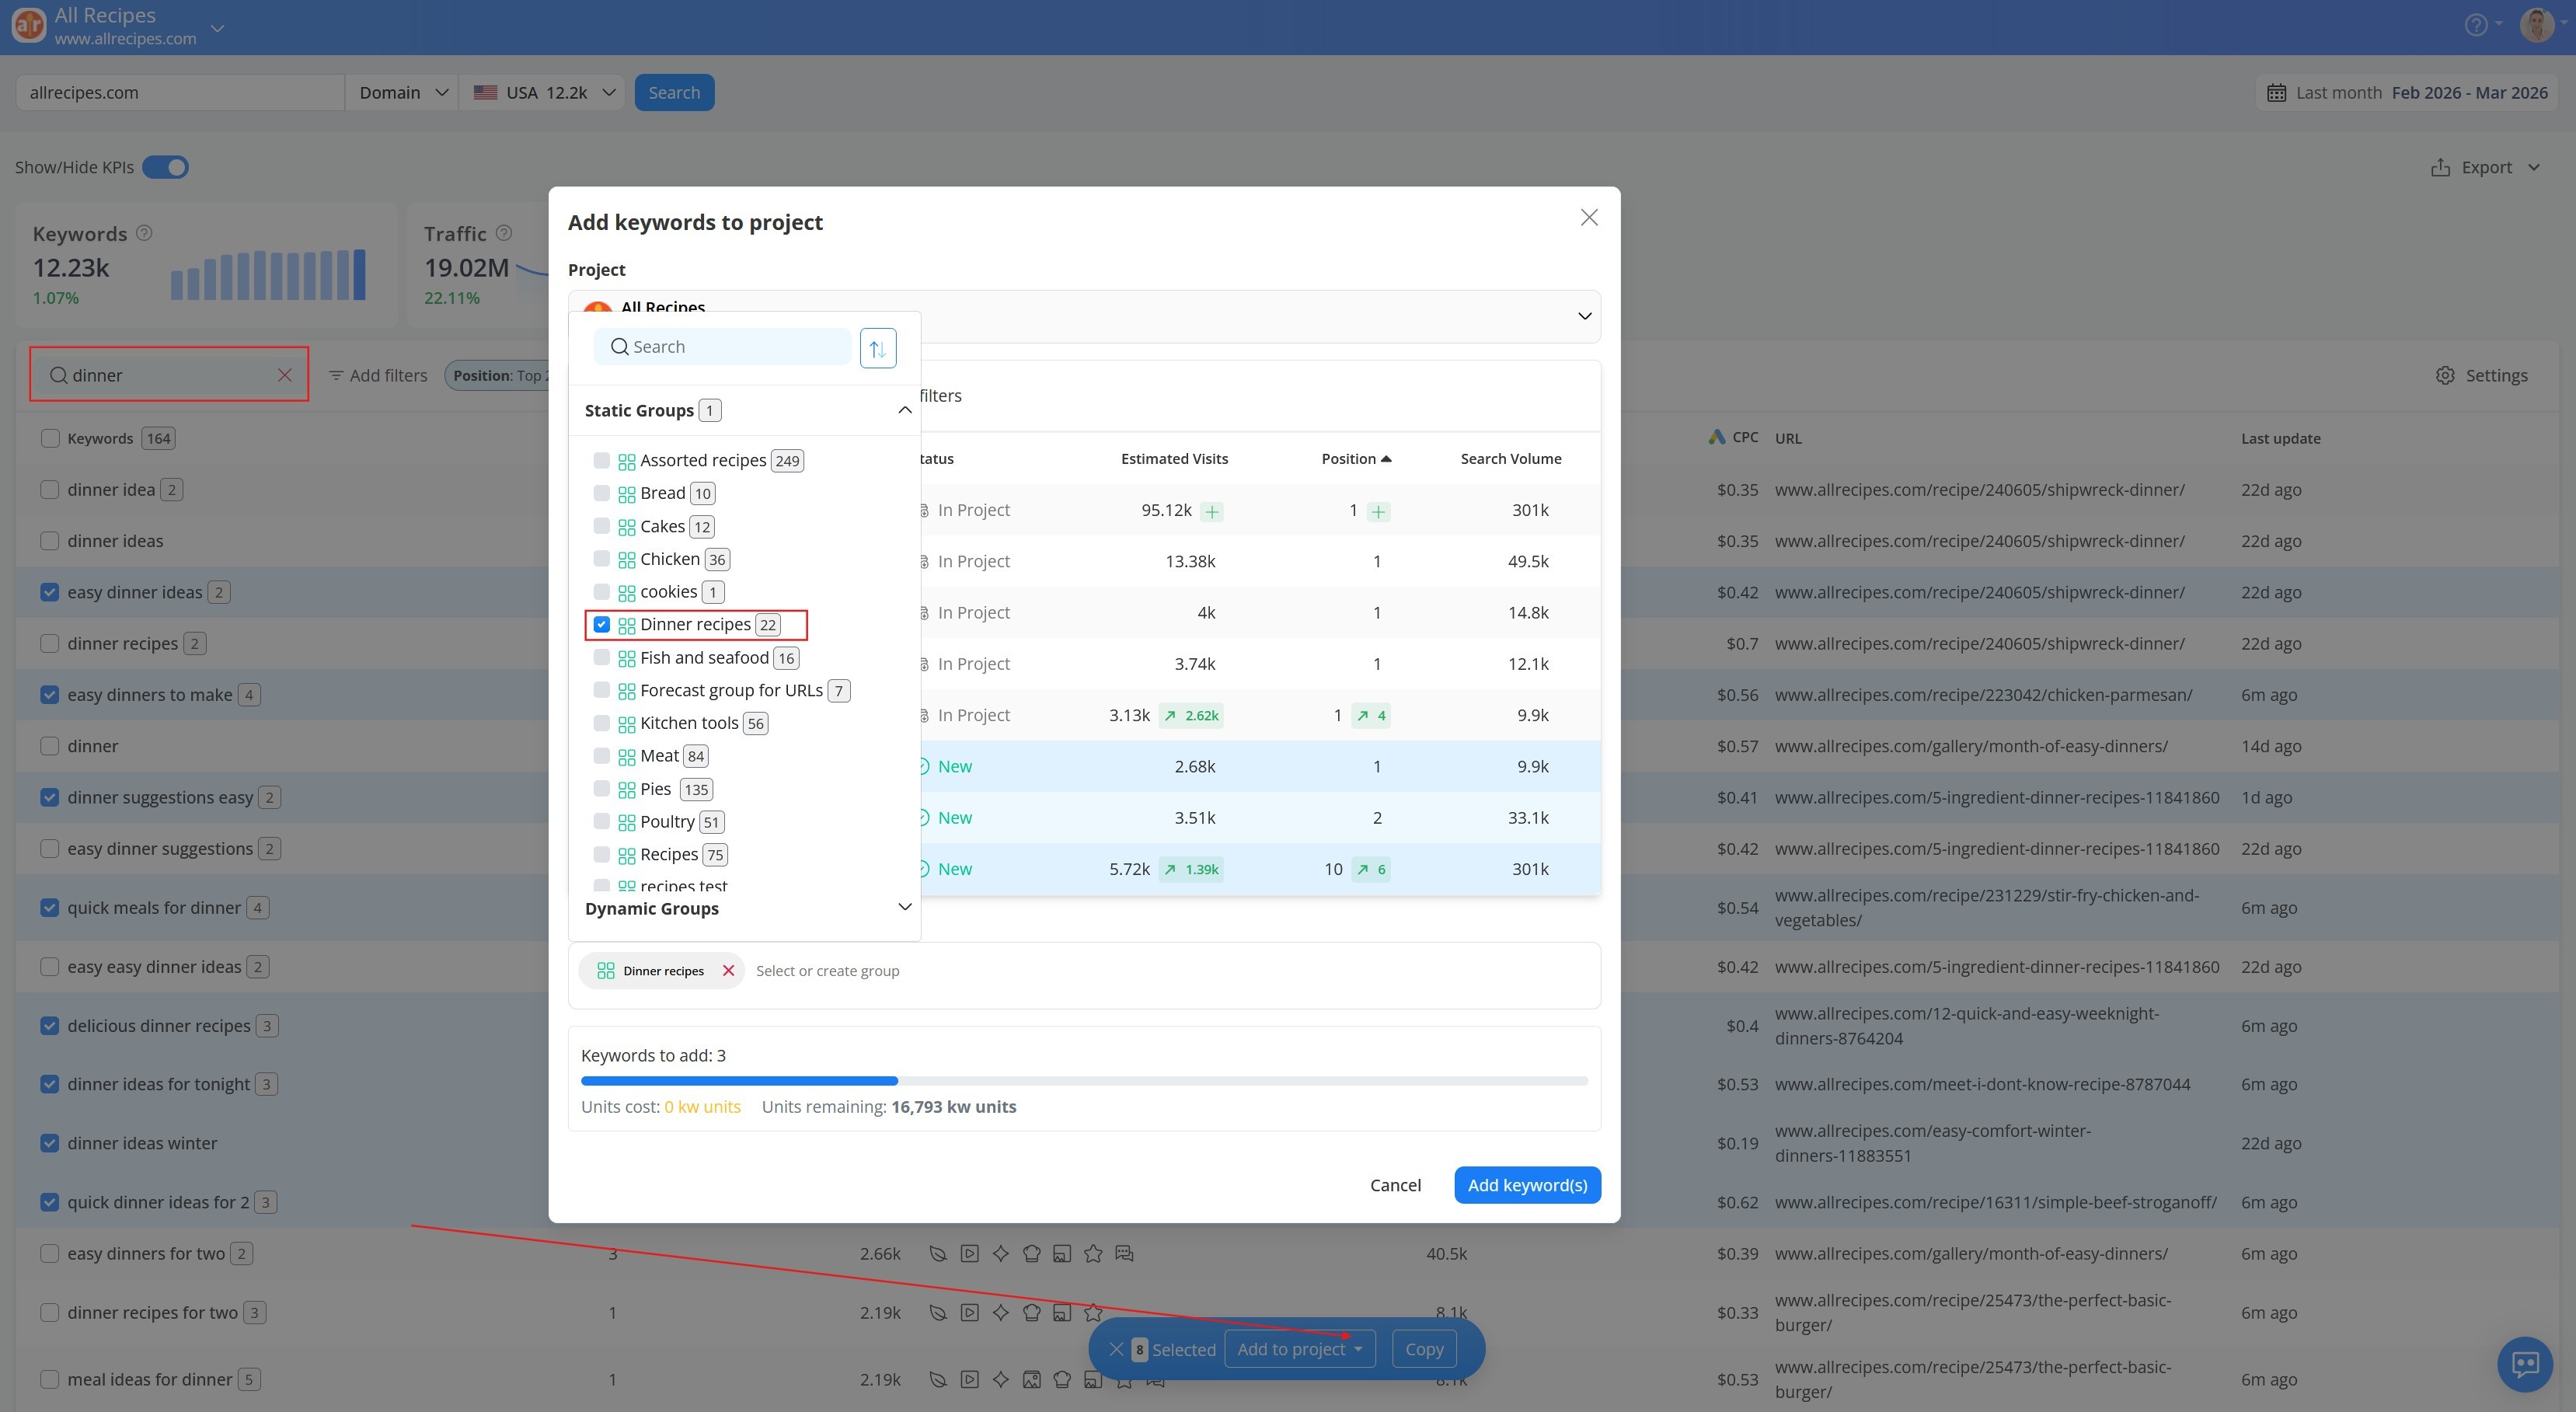Open the All Recipes project switcher chevron

pos(217,28)
